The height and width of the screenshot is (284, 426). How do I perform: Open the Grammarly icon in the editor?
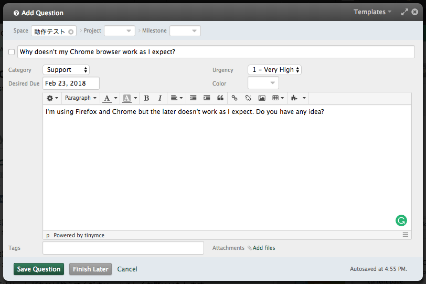click(401, 220)
